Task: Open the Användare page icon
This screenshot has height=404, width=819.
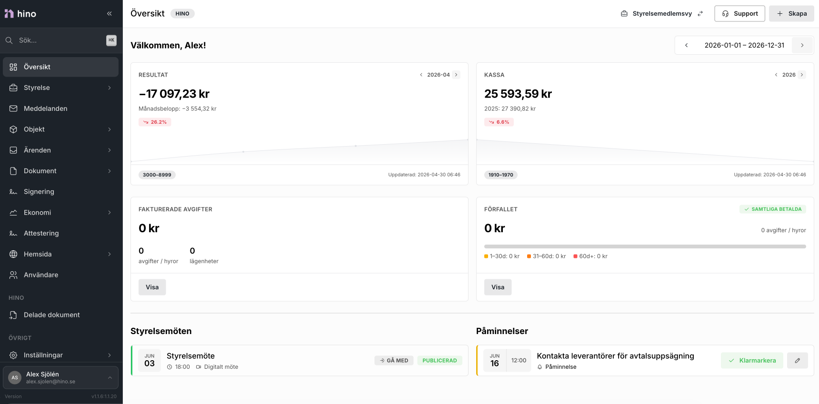Action: point(13,275)
